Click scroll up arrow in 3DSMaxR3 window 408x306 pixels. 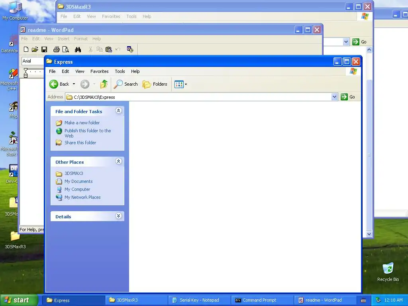coord(369,49)
